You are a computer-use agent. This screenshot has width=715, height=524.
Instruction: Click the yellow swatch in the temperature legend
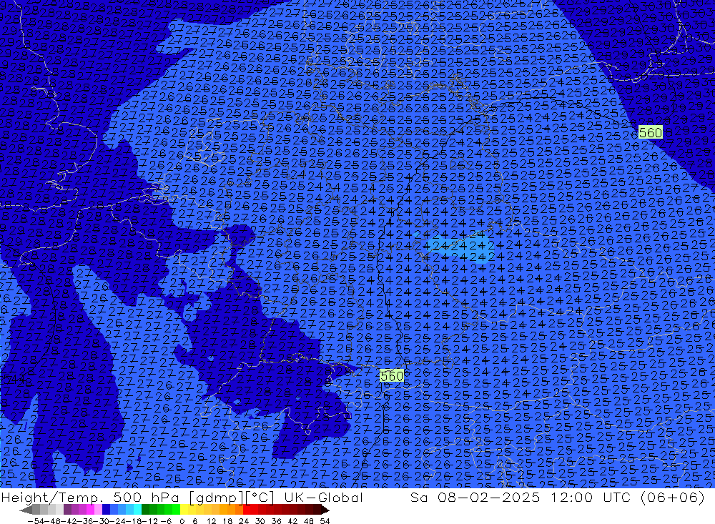pos(184,510)
